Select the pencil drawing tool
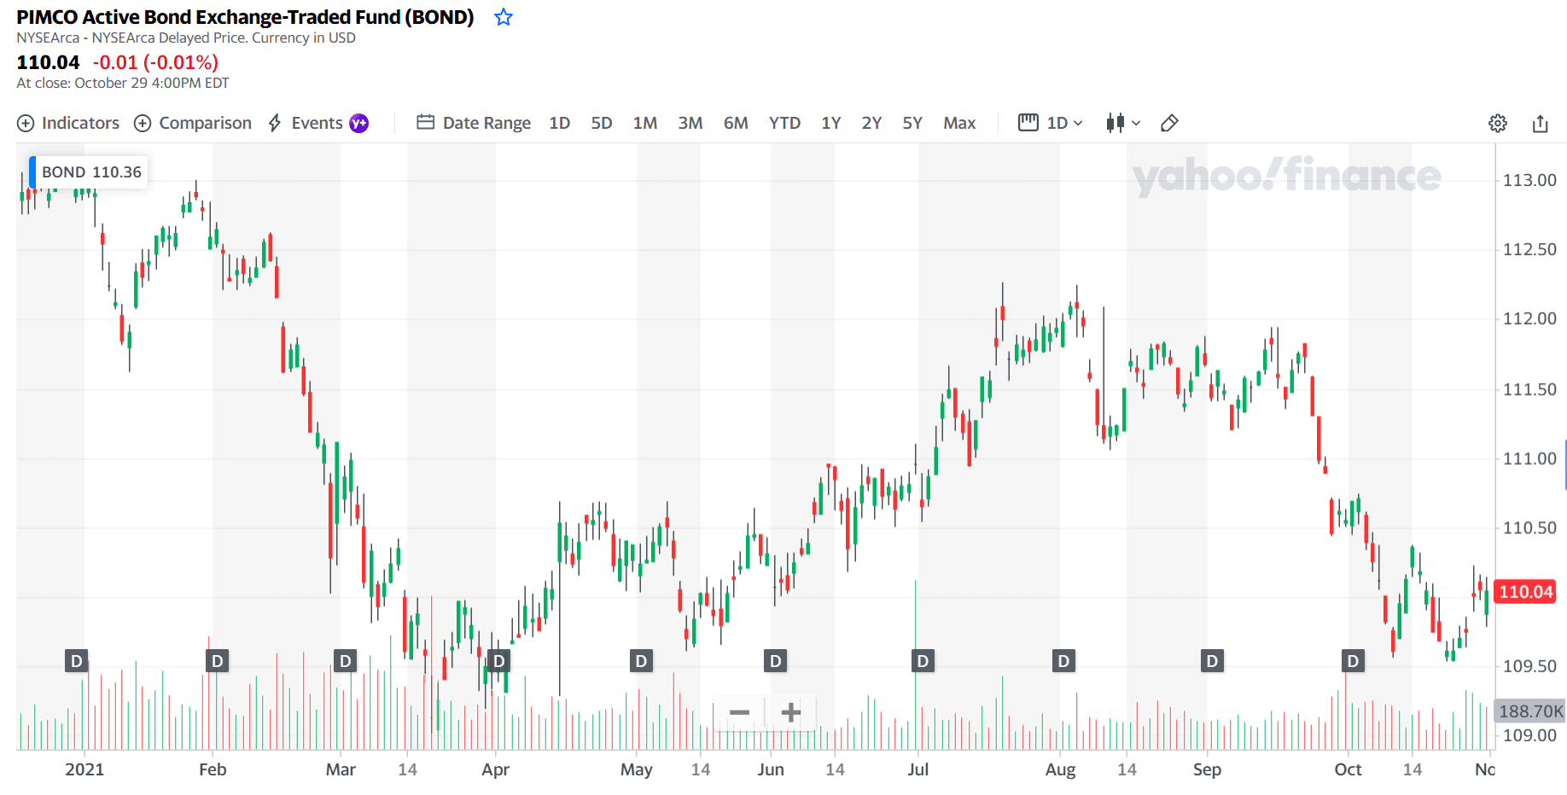 tap(1169, 123)
